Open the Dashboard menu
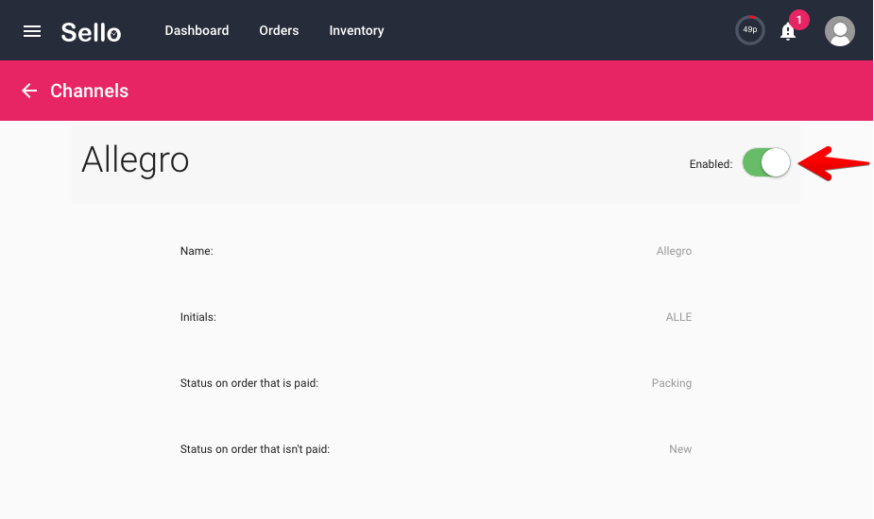874x519 pixels. point(197,30)
